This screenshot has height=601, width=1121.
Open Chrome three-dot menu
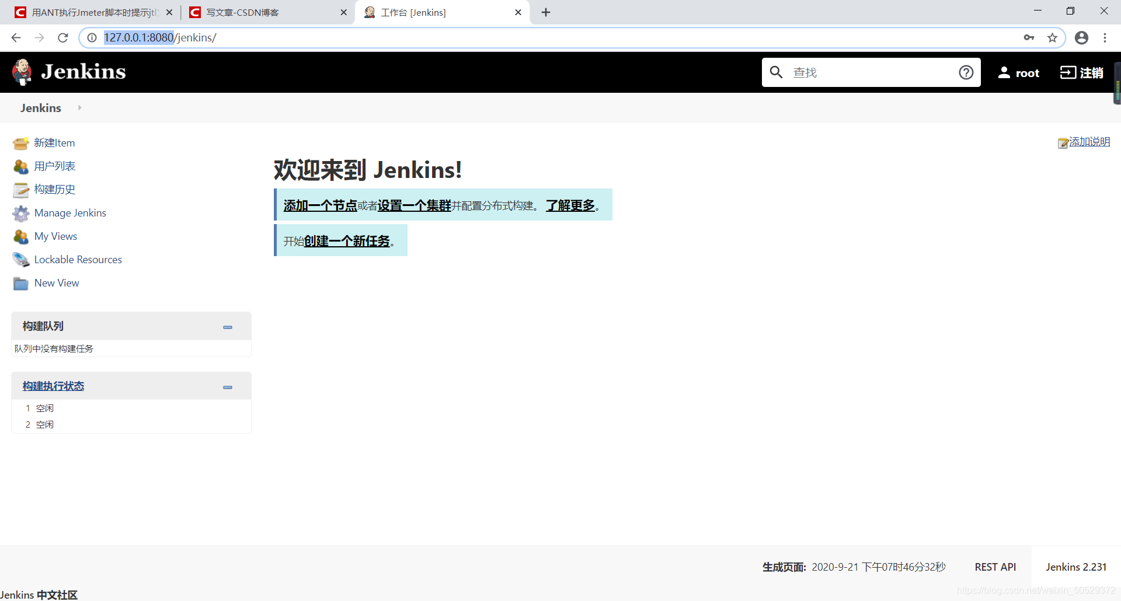pos(1105,37)
